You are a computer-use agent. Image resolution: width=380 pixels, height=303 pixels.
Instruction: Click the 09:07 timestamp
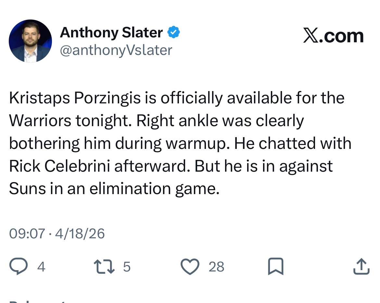(x=27, y=234)
